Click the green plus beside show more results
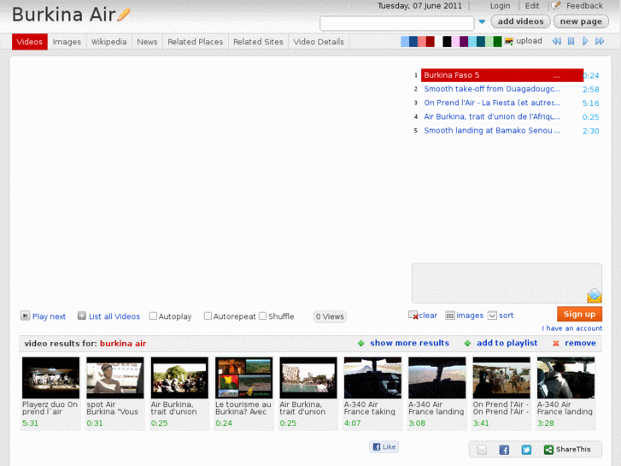The width and height of the screenshot is (621, 466). [360, 344]
